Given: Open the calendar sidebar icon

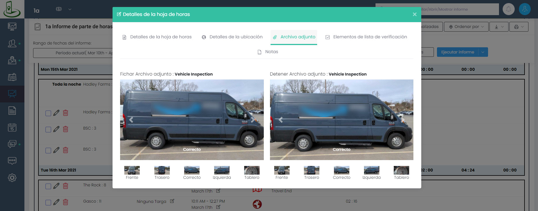Looking at the screenshot, I should (x=12, y=127).
